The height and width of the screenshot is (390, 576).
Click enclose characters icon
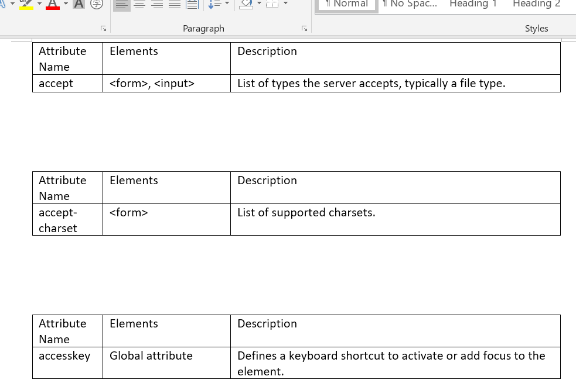[x=97, y=4]
